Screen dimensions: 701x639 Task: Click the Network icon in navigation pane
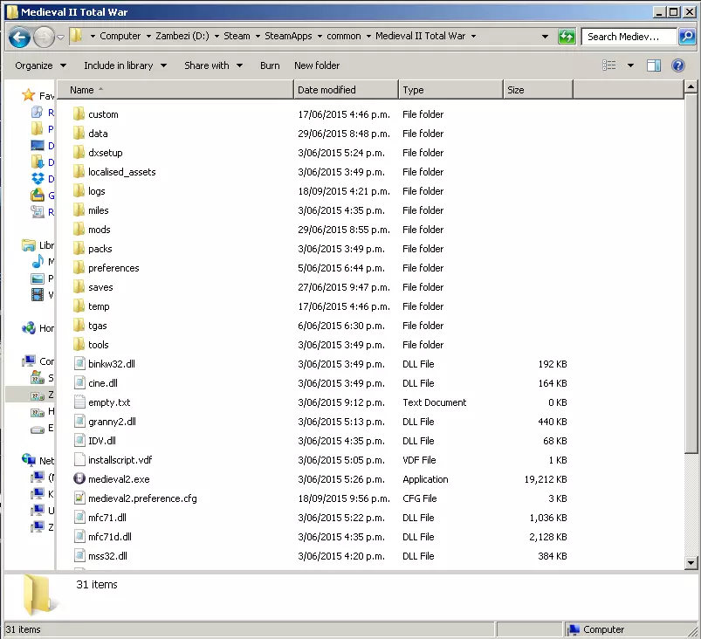coord(29,460)
